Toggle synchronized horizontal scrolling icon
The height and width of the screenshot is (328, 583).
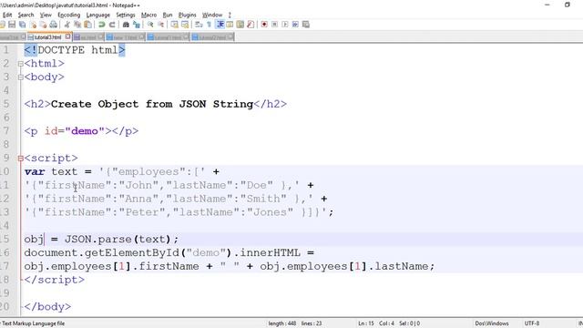point(185,25)
